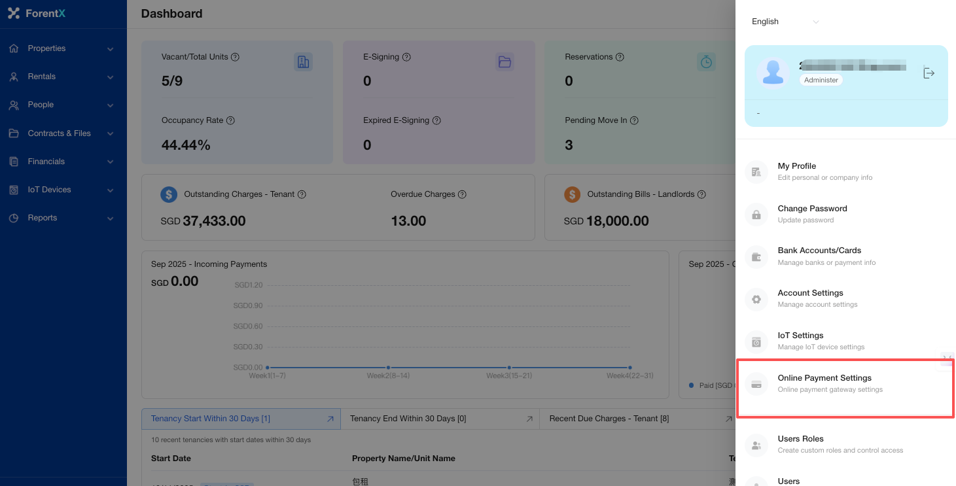Click the Account Settings gear icon
This screenshot has width=956, height=486.
(756, 299)
